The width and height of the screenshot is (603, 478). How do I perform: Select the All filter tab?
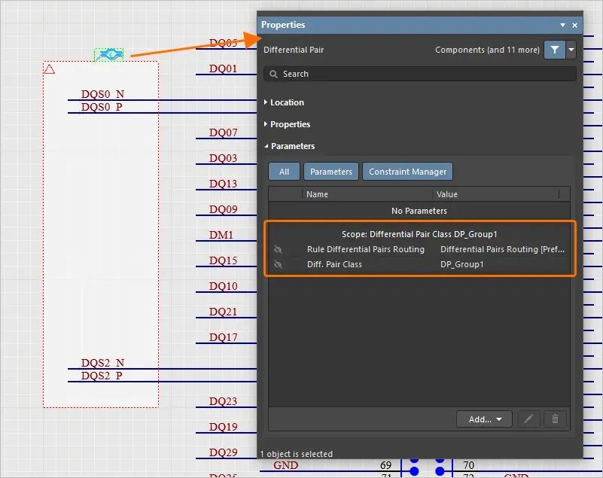click(x=284, y=172)
